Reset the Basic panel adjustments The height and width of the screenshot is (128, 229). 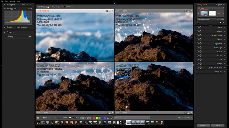pos(201,27)
